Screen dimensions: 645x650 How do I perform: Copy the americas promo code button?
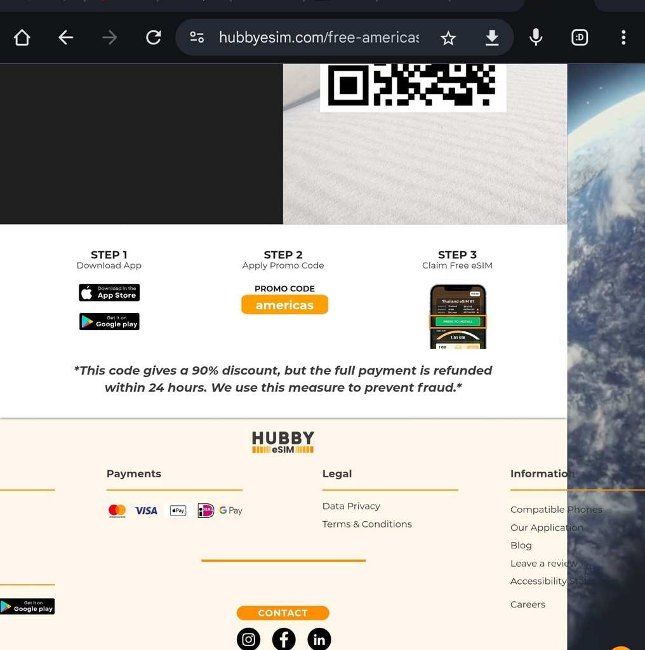(x=285, y=305)
